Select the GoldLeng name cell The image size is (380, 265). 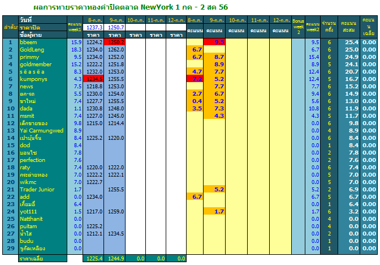(x=42, y=49)
